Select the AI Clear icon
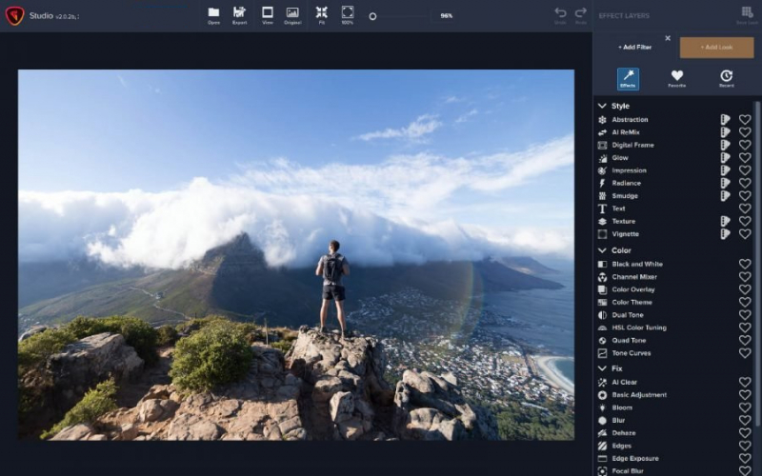 tap(602, 383)
